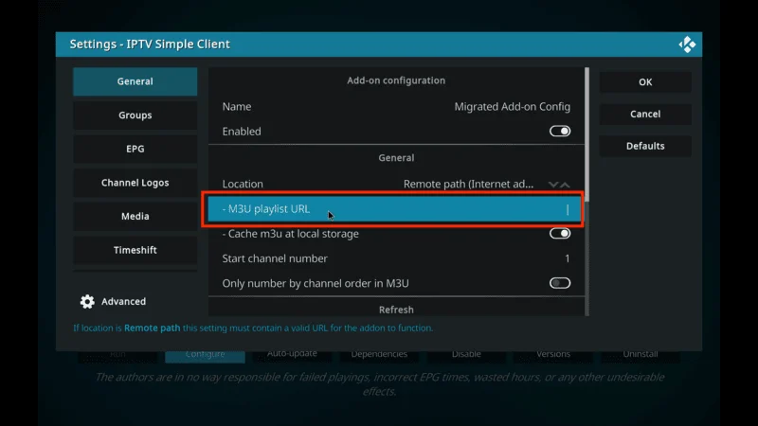
Task: Click the 'Migrated Add-on Config' name value
Action: click(x=512, y=107)
